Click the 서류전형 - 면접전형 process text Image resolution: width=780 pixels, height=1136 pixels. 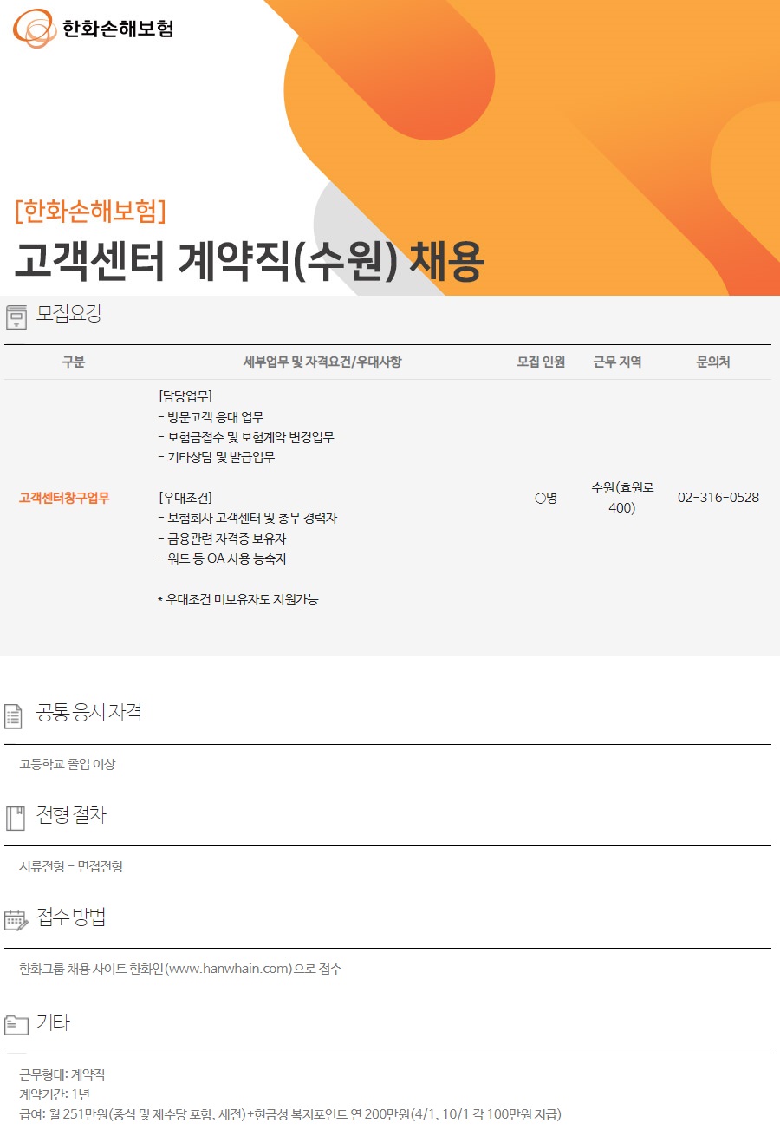point(71,866)
